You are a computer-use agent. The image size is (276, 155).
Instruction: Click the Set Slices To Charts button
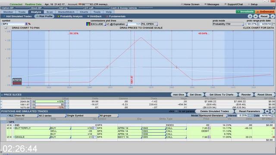click(221, 95)
